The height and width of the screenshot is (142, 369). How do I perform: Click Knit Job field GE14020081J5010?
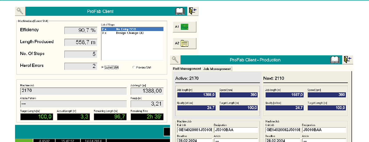coord(195,130)
